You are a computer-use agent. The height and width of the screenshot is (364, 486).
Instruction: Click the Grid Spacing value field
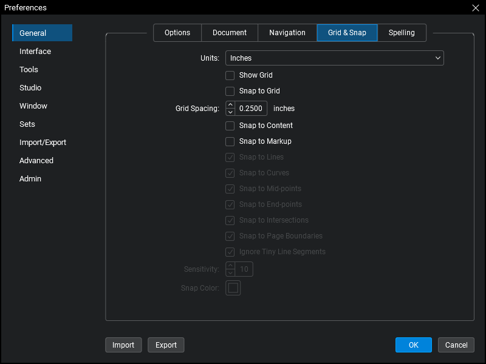pyautogui.click(x=252, y=109)
